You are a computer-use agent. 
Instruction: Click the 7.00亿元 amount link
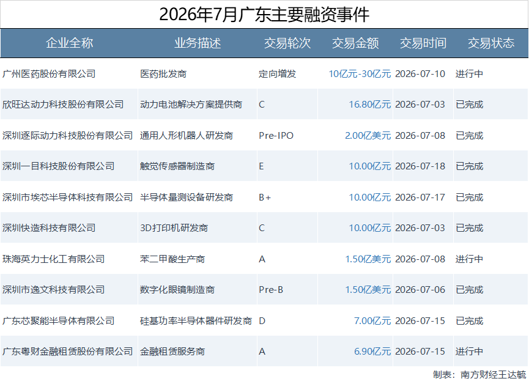pos(372,321)
